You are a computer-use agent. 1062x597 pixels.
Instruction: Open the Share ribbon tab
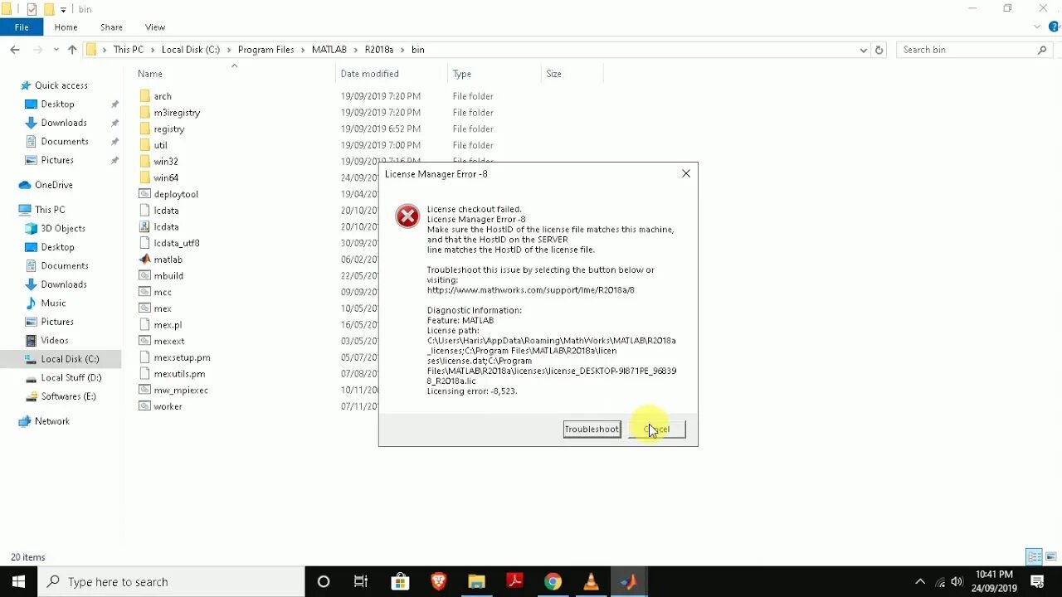click(111, 27)
